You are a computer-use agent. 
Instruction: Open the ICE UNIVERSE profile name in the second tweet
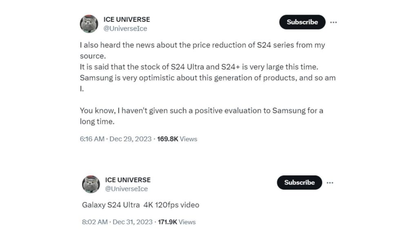click(x=128, y=180)
